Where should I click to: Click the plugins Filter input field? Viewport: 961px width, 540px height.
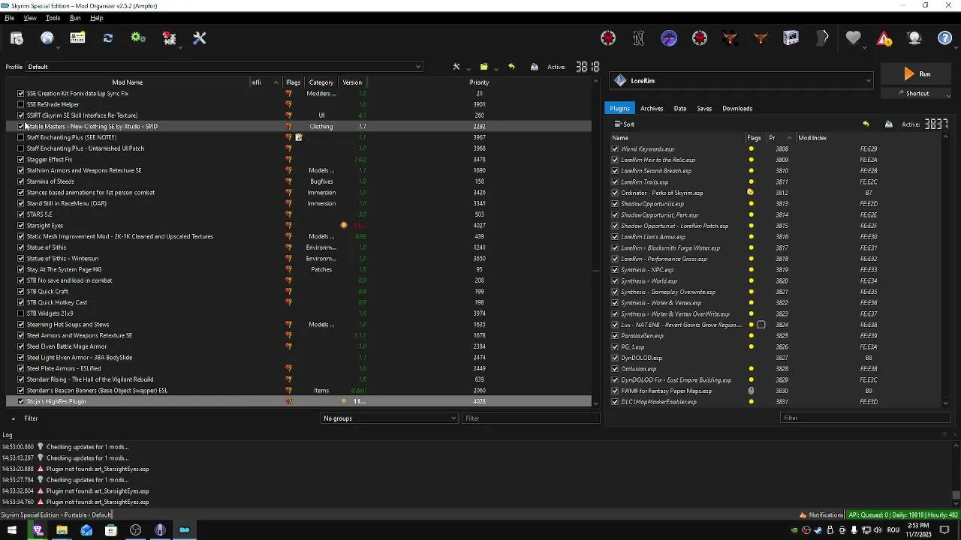click(x=865, y=418)
